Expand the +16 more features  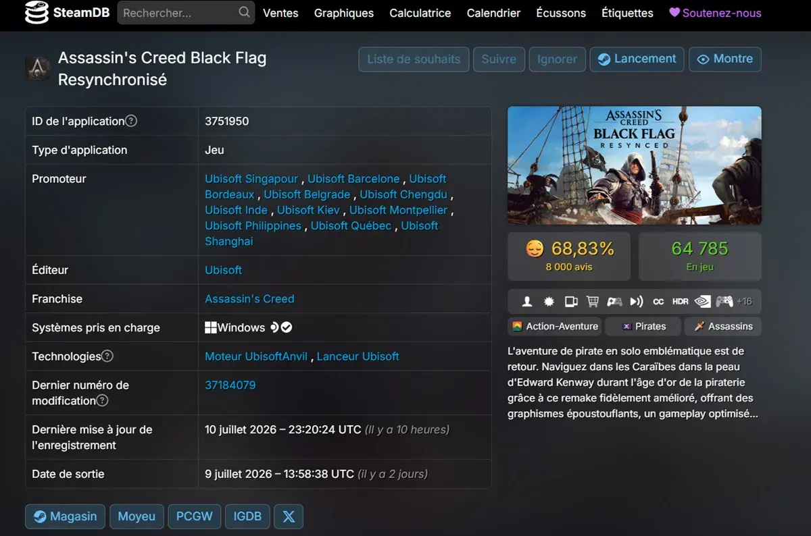(x=744, y=302)
